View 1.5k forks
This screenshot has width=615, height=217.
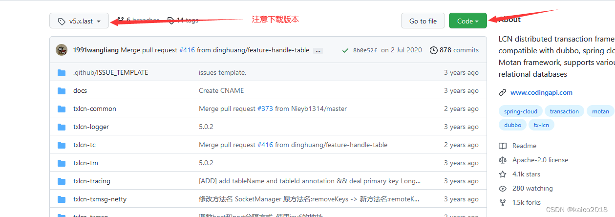(527, 202)
